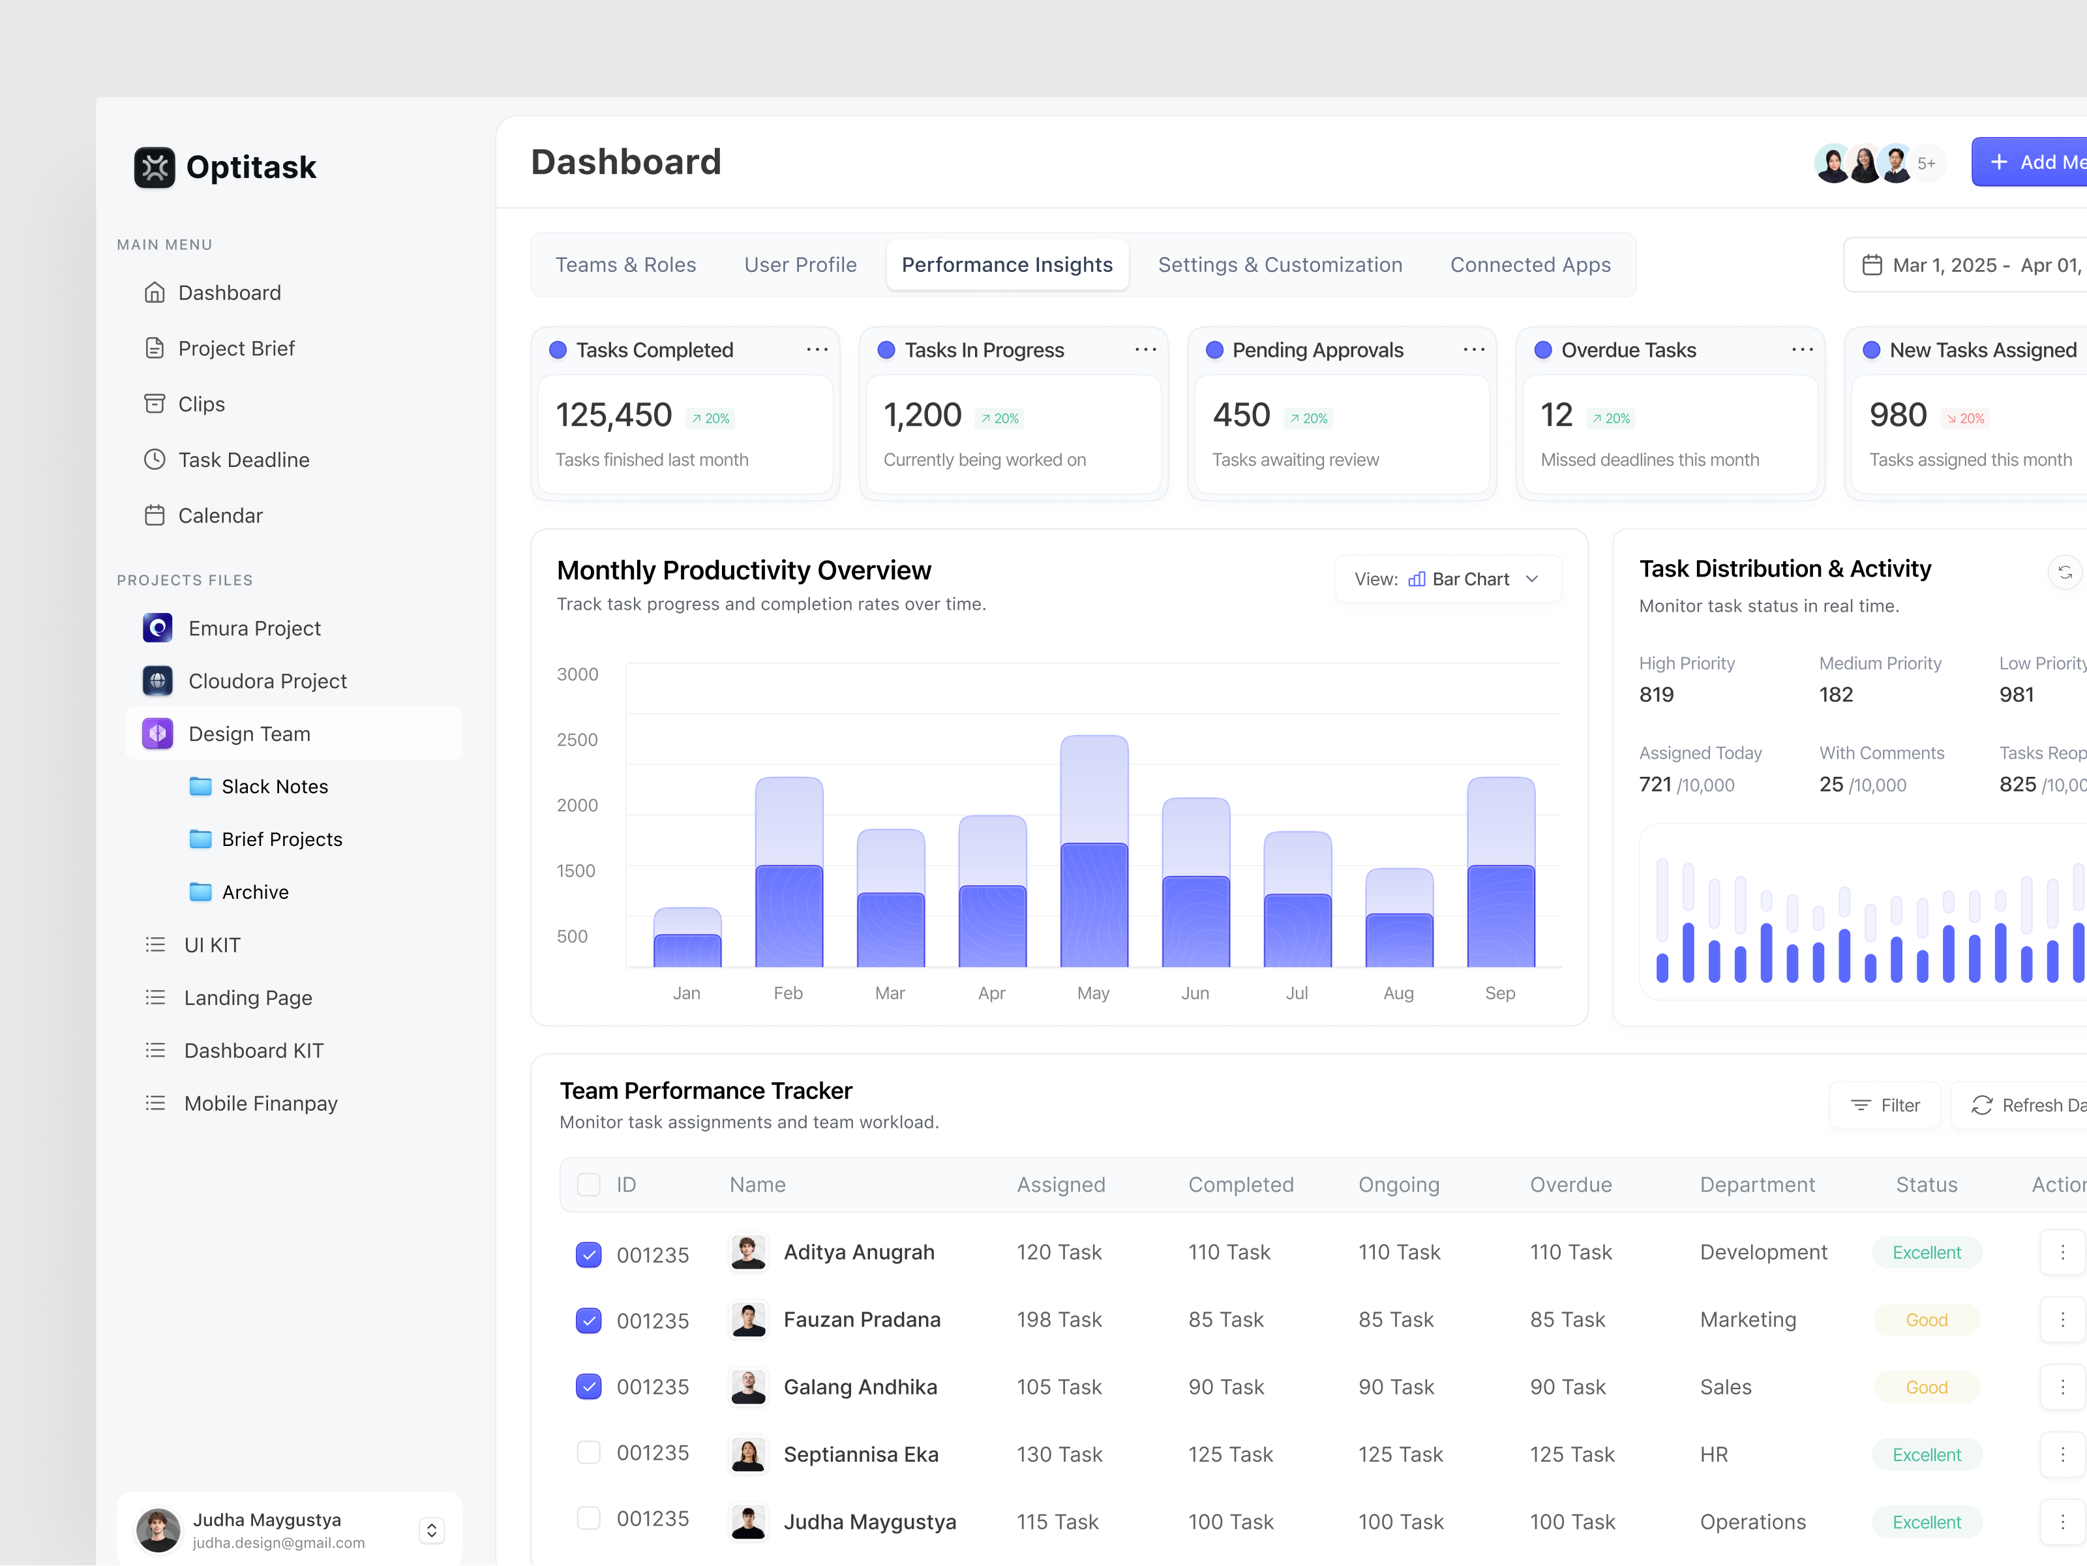The height and width of the screenshot is (1566, 2087).
Task: Open the Calendar from the main menu
Action: coord(220,515)
